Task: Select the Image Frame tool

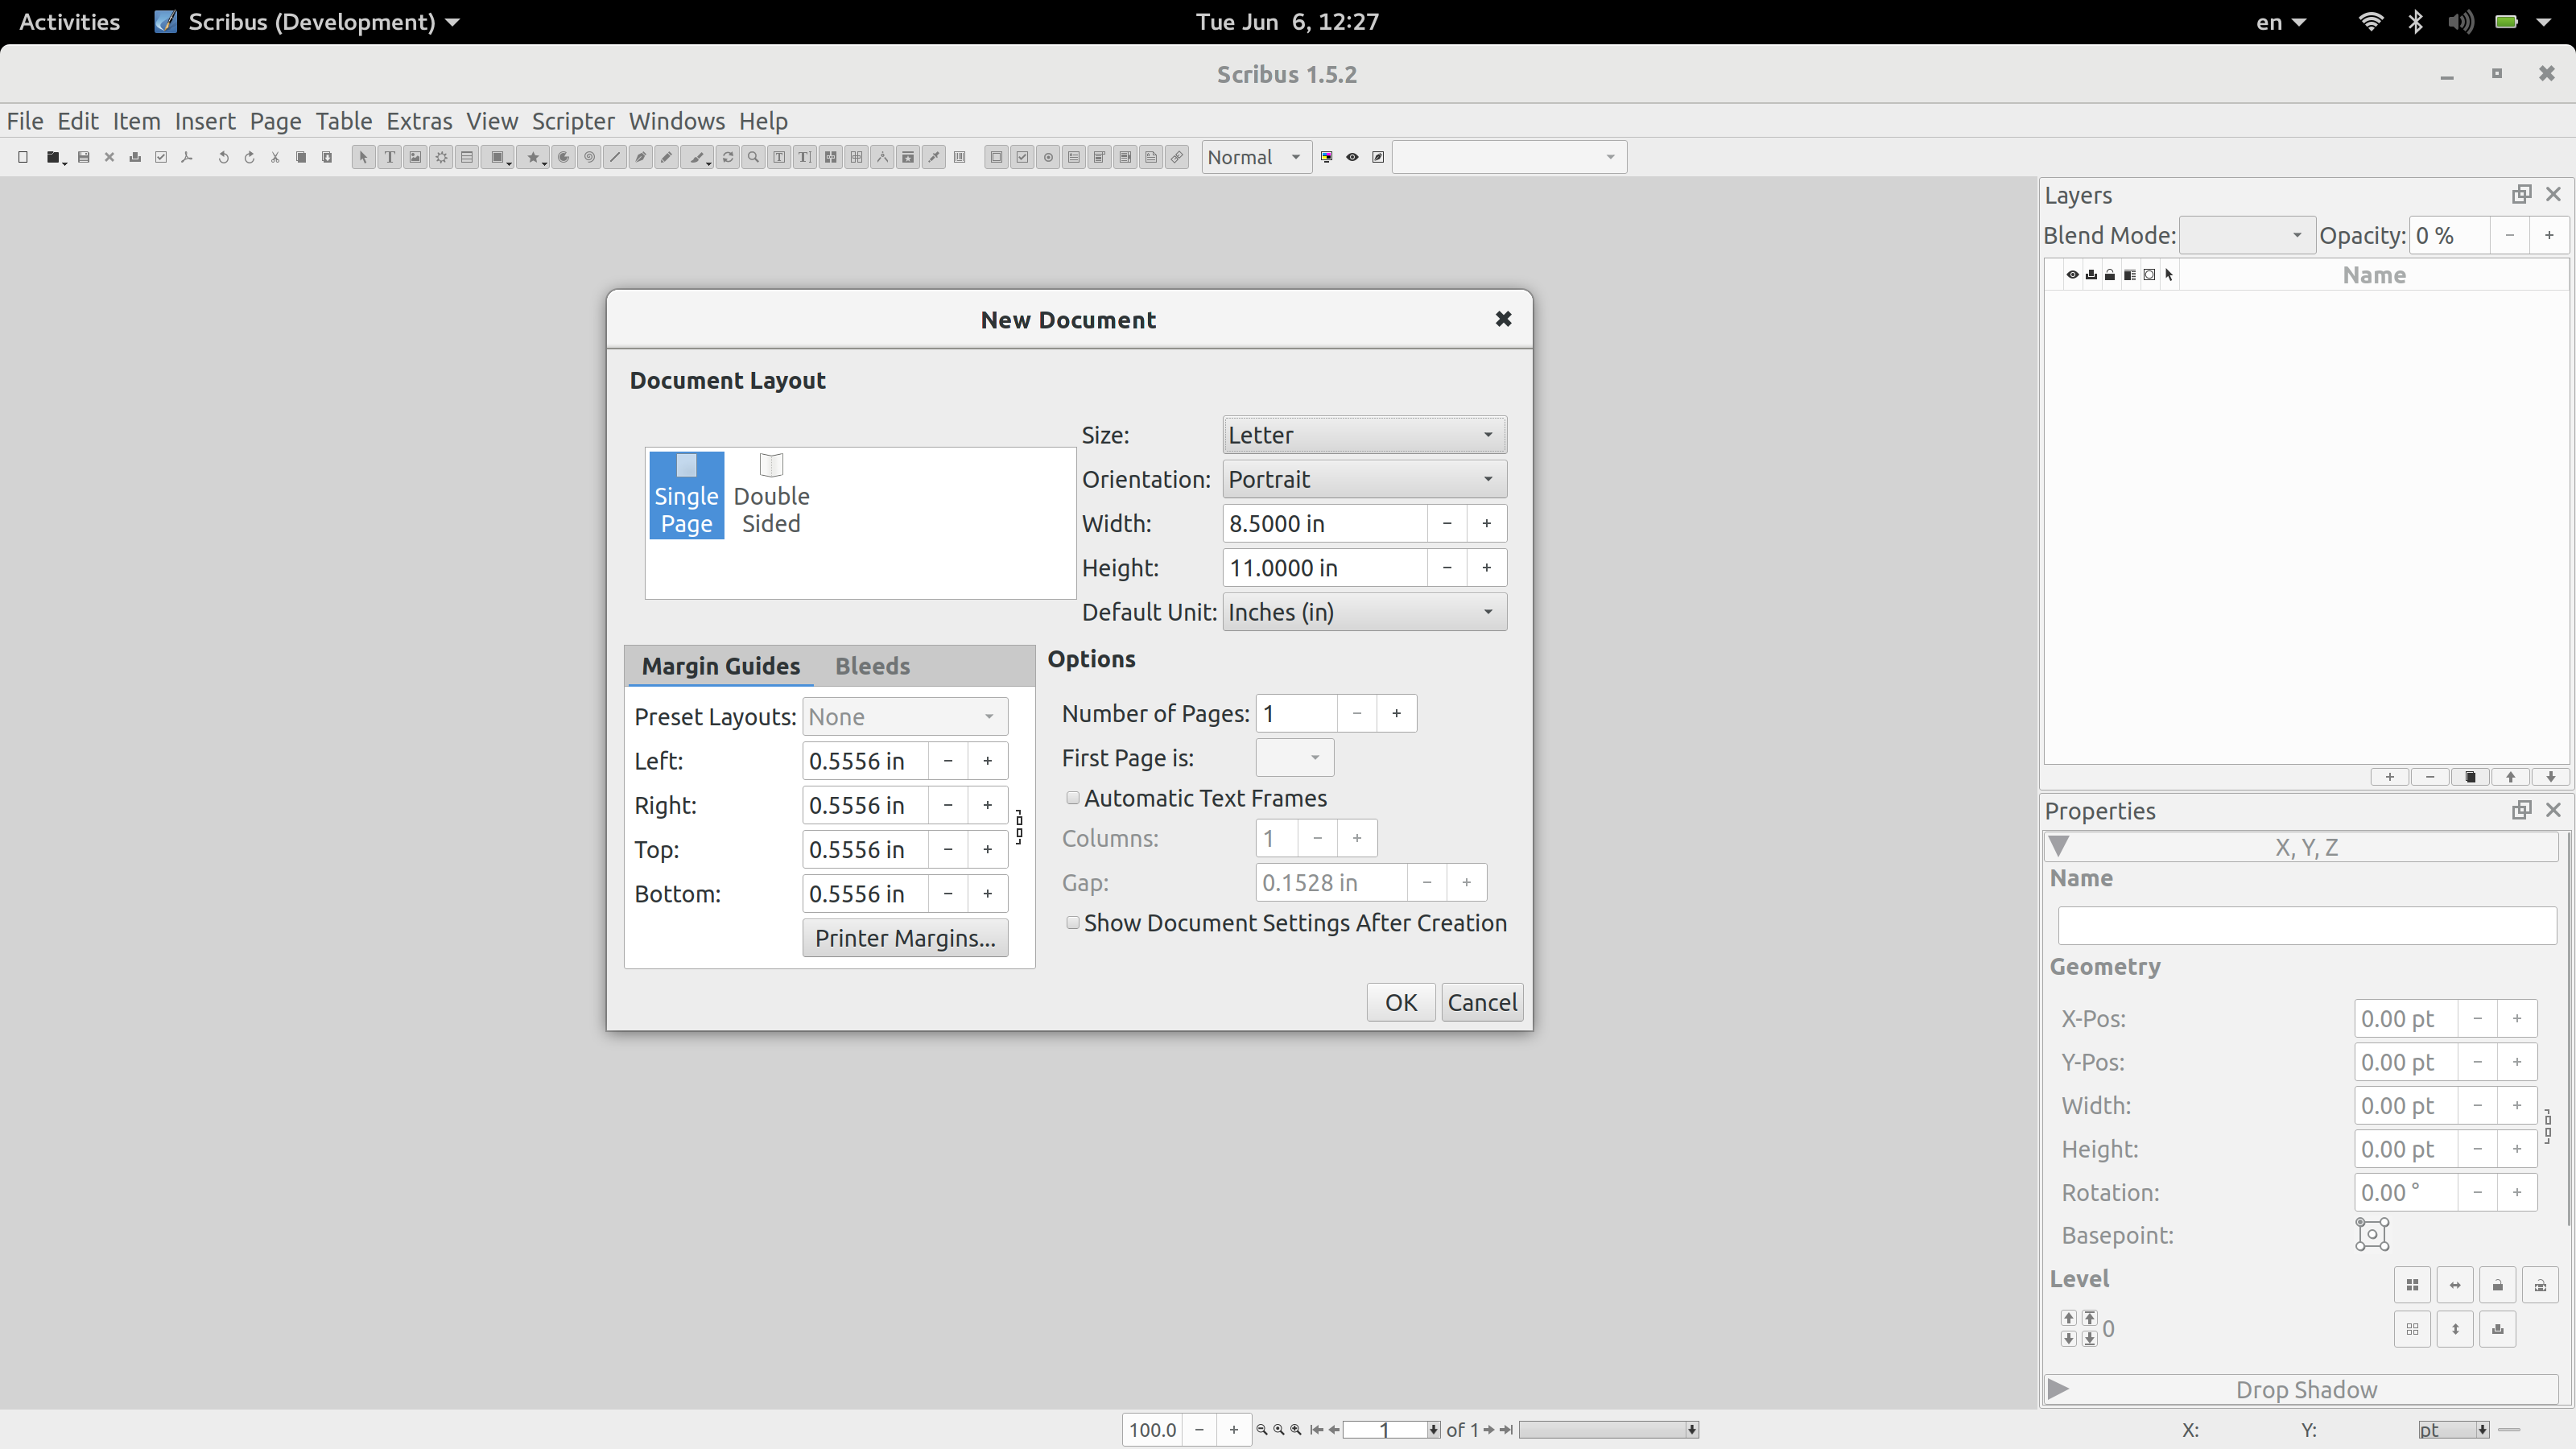Action: point(415,157)
